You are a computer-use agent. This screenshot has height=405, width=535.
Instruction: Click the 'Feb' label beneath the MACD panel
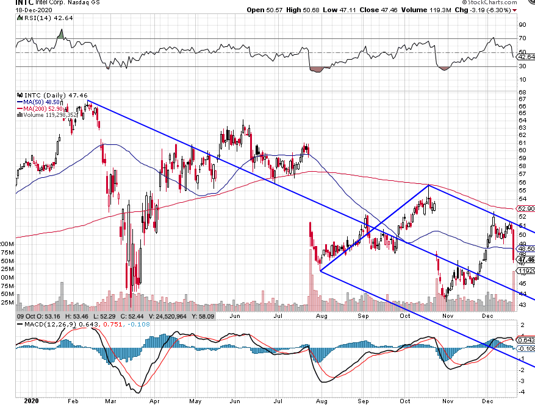coord(73,401)
